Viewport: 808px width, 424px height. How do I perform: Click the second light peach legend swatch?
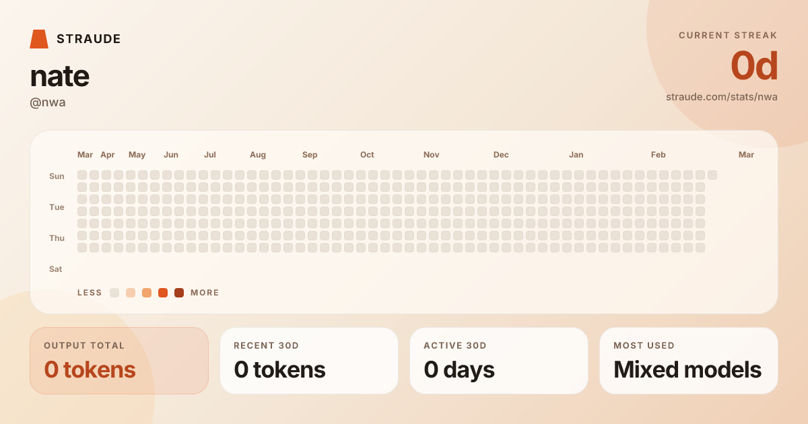131,293
